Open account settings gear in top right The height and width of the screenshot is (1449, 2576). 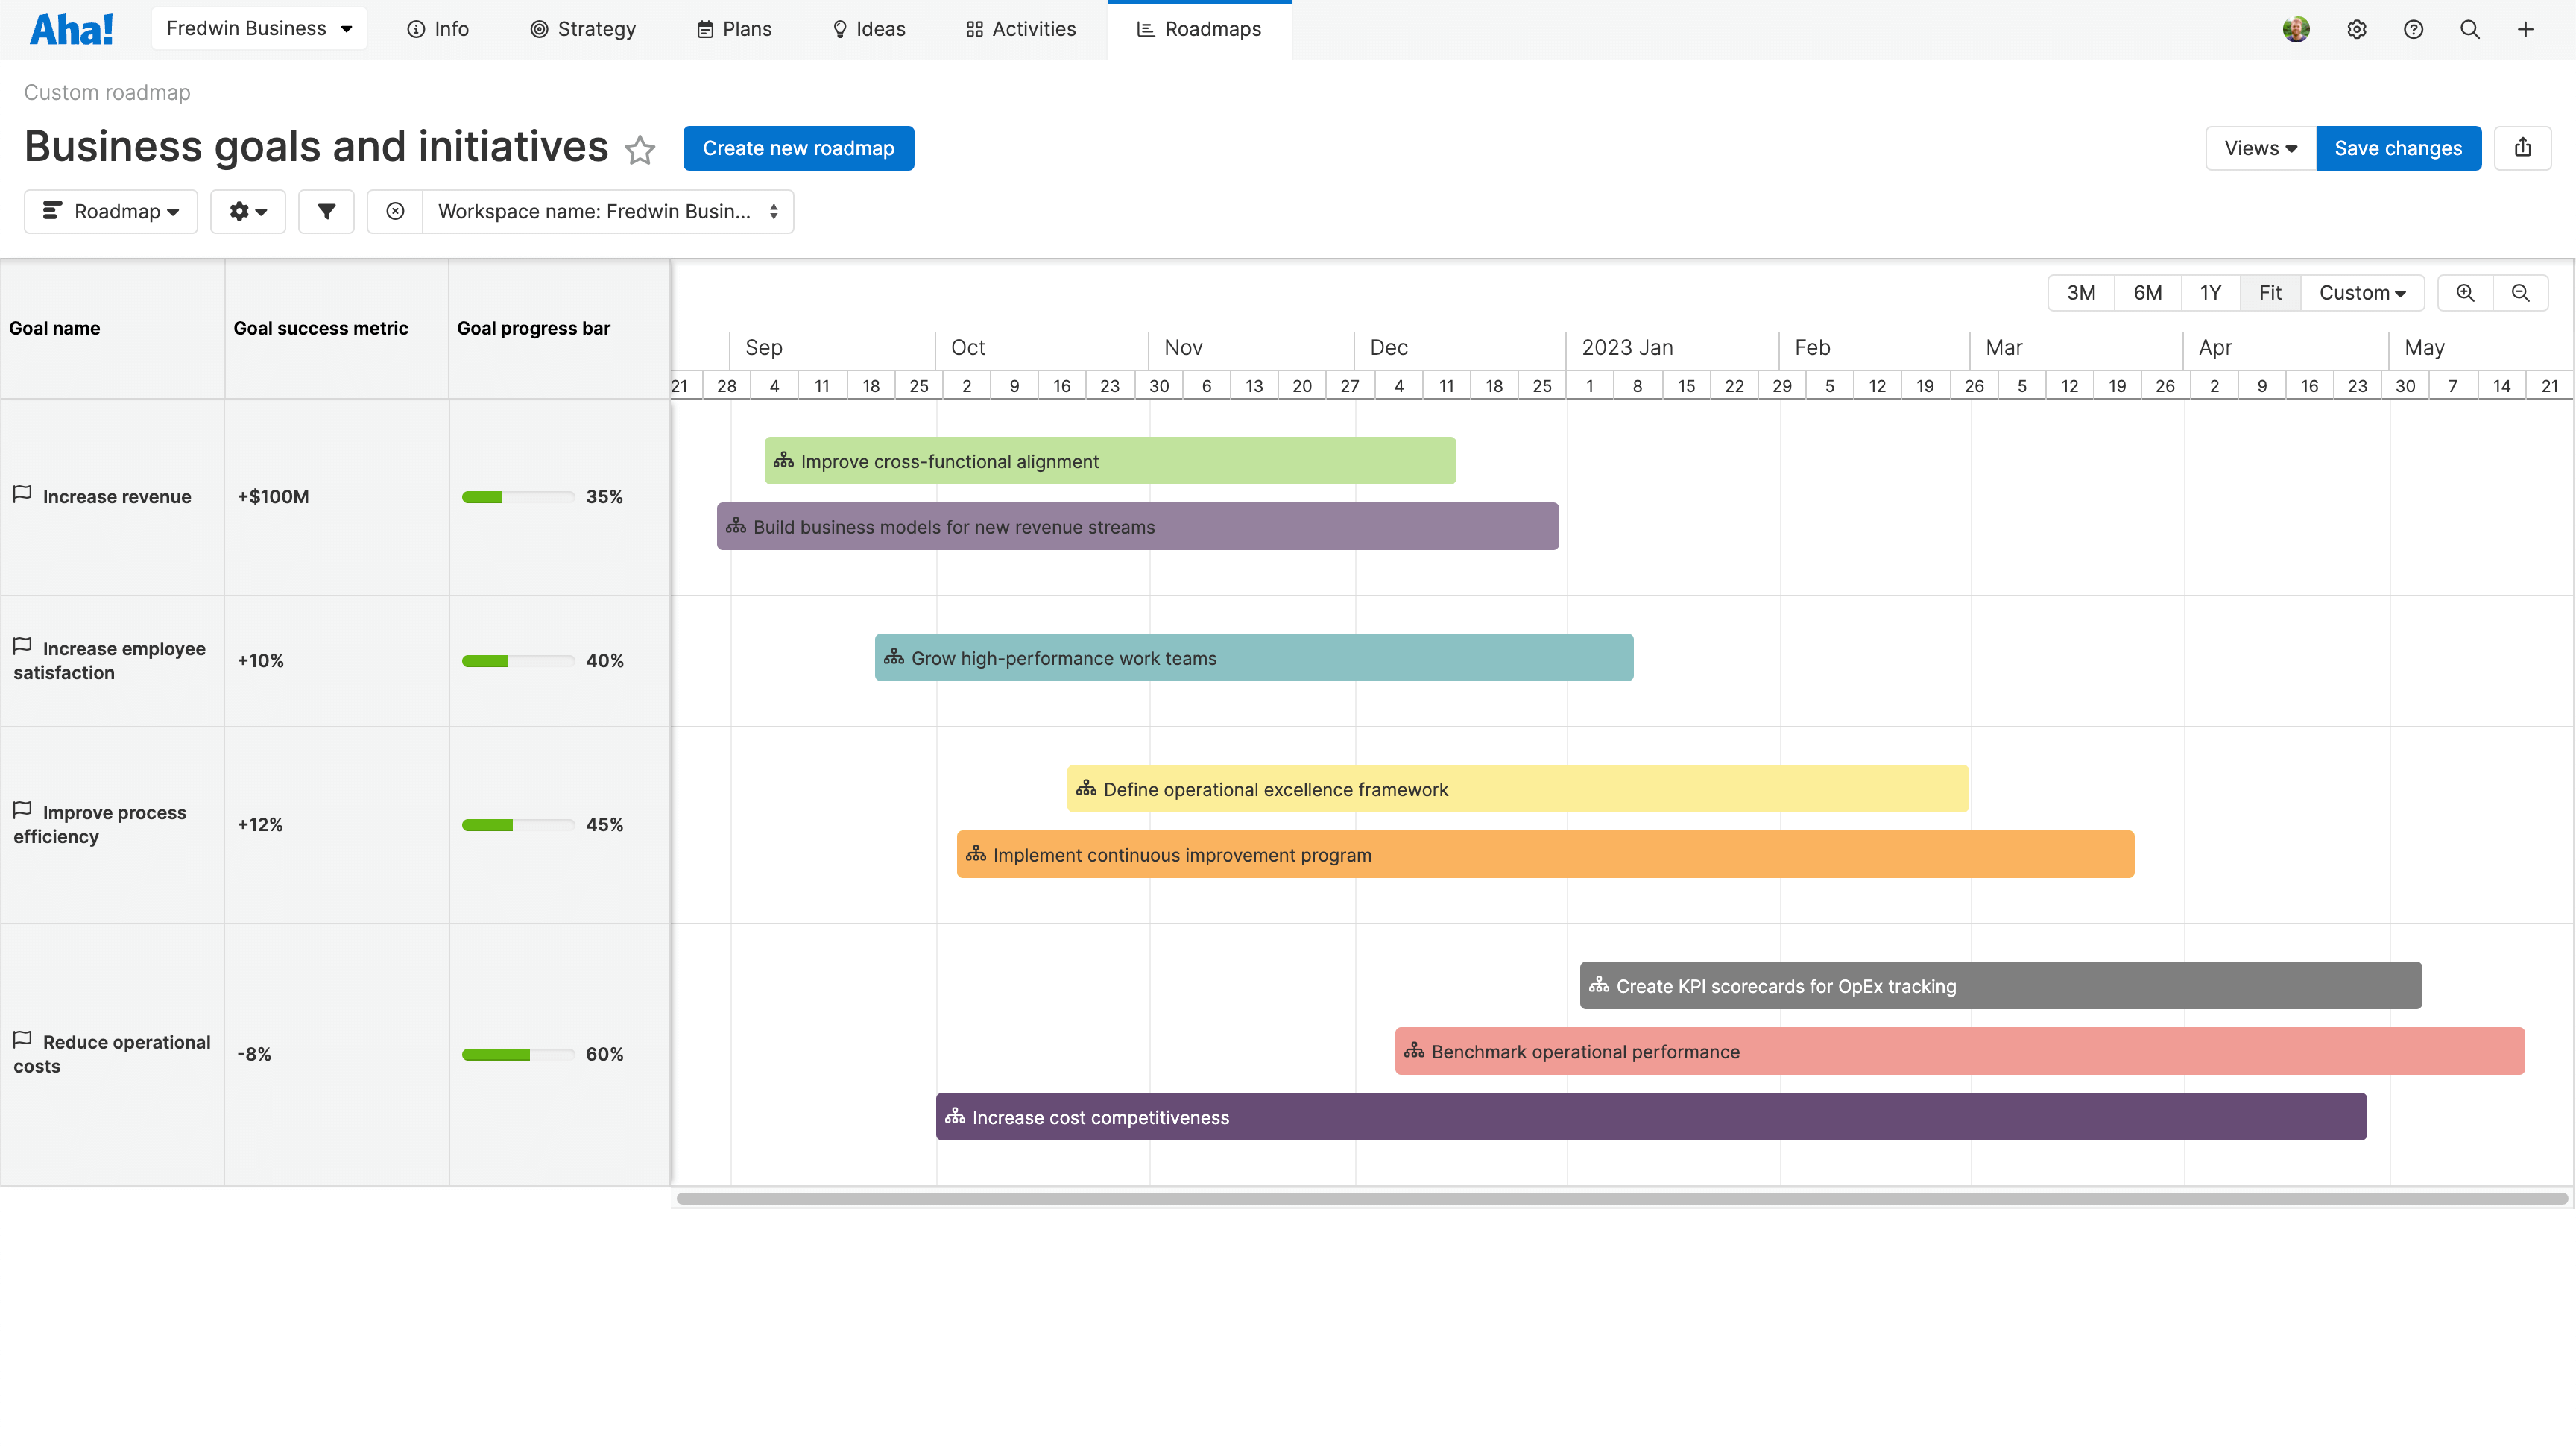tap(2357, 29)
